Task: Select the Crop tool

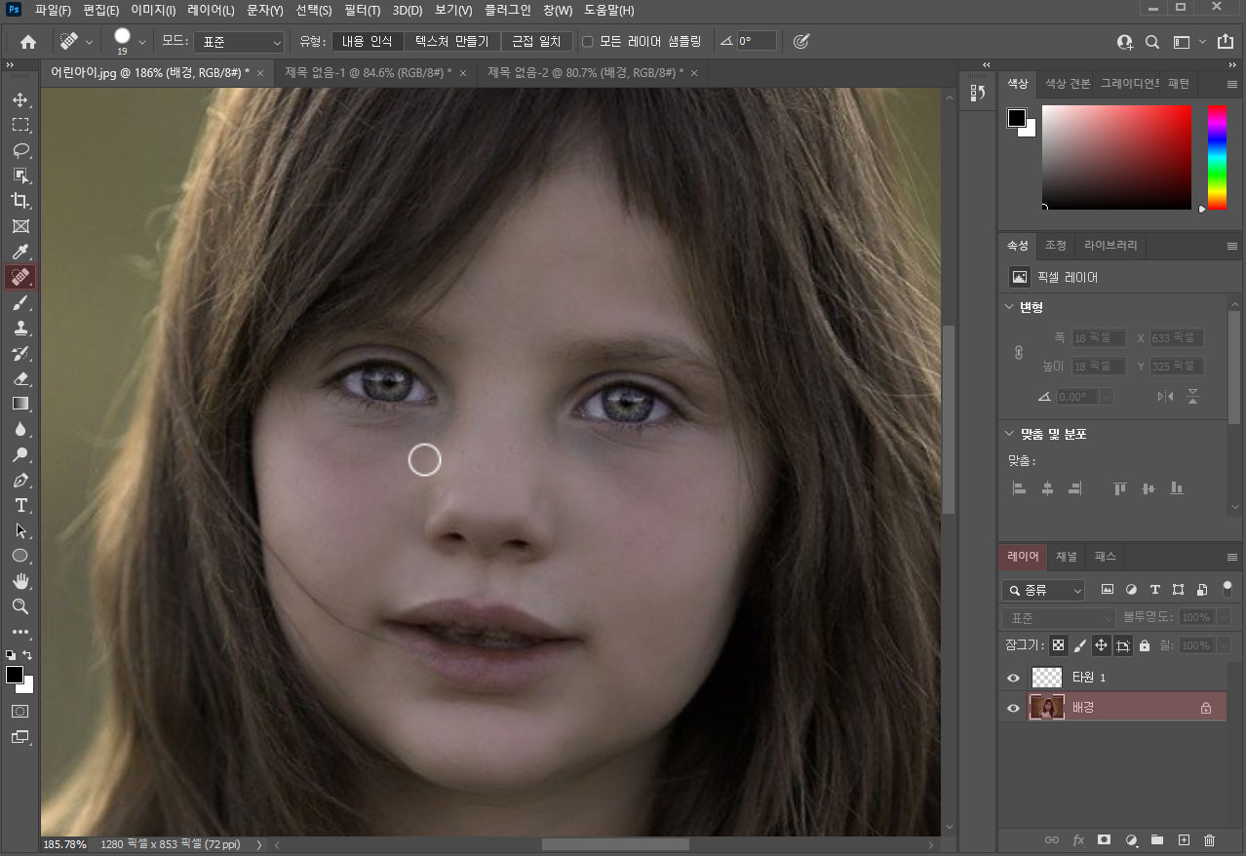Action: click(x=19, y=201)
